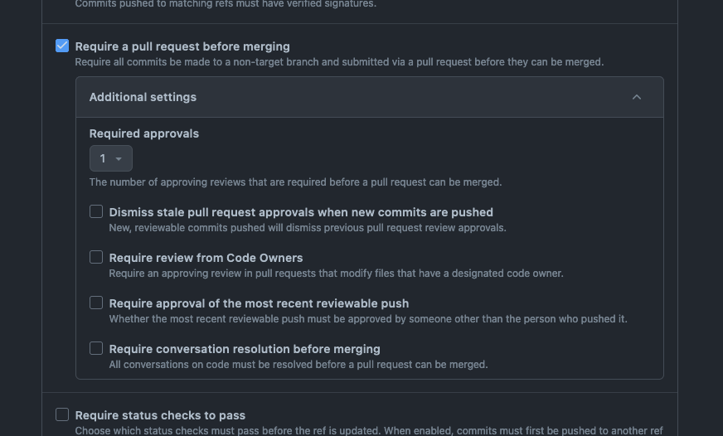Click 'Require conversation resolution before merging' label
723x436 pixels.
pyautogui.click(x=245, y=349)
